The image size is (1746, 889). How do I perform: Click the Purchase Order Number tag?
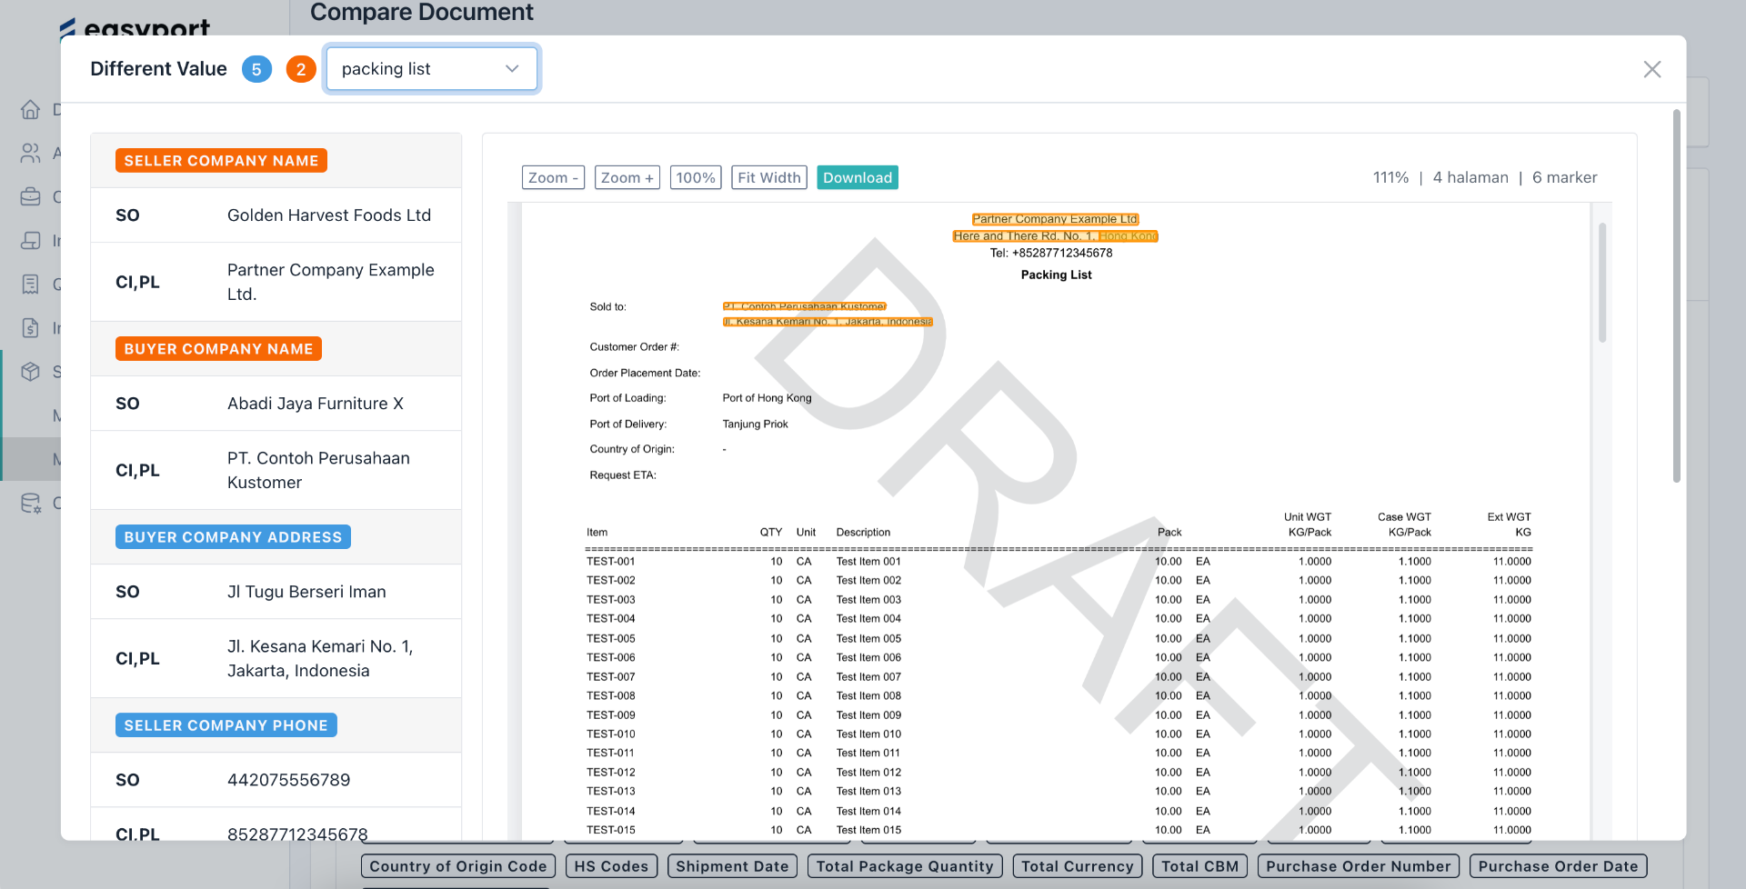click(1359, 866)
